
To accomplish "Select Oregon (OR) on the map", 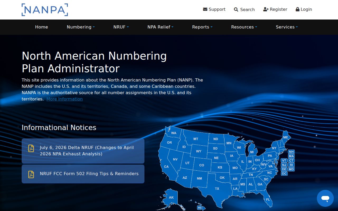I will click(170, 142).
